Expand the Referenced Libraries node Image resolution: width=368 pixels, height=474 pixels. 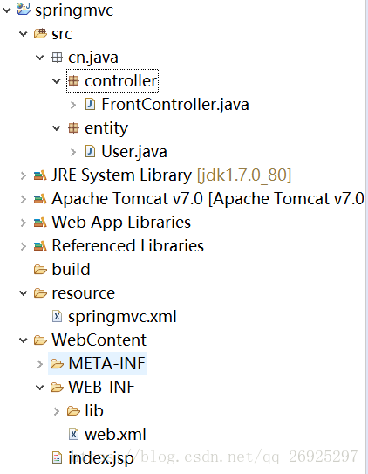[x=24, y=246]
